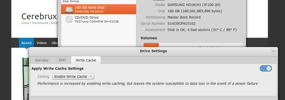Screen dimensions: 285x100
Task: Open the Videos navigation item
Action: (42, 43)
